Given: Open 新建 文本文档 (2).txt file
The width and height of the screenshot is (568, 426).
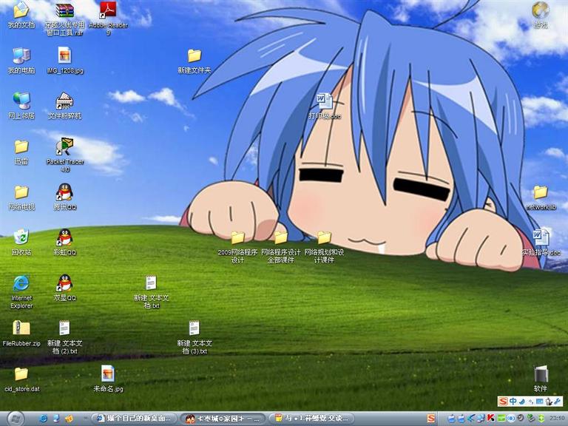Looking at the screenshot, I should tap(64, 337).
